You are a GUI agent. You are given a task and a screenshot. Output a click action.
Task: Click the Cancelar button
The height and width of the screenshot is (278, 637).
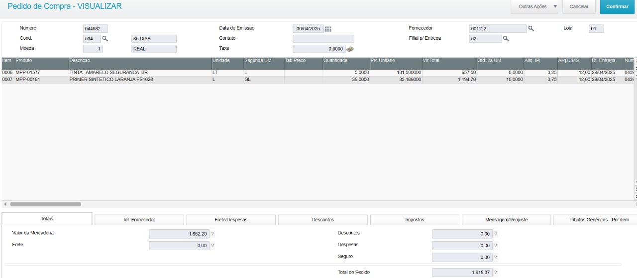pyautogui.click(x=579, y=6)
